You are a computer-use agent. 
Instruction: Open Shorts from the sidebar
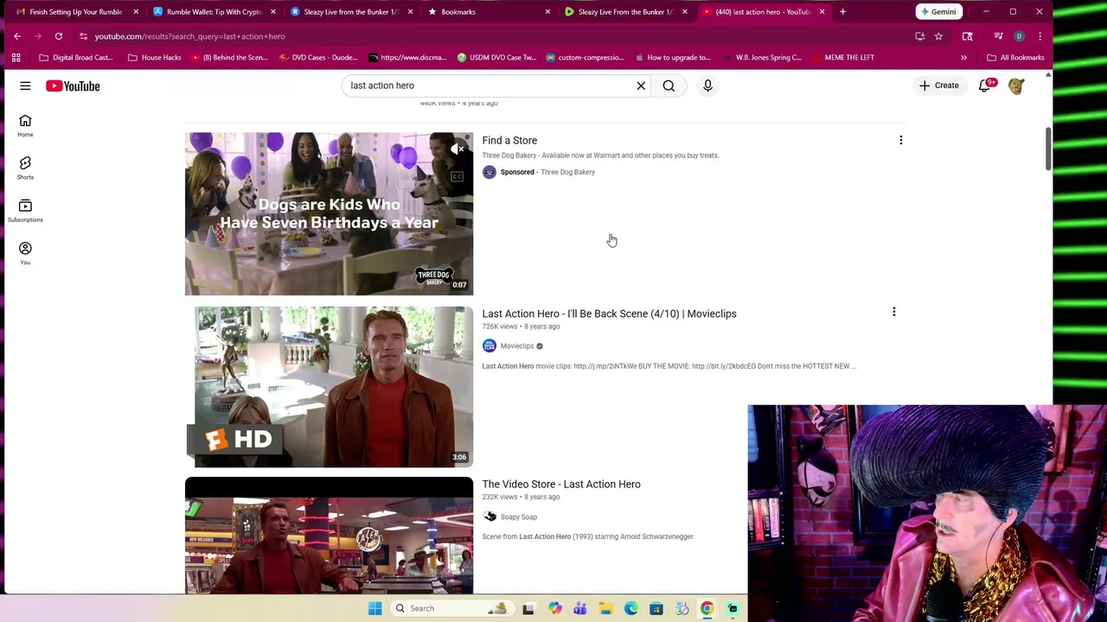pyautogui.click(x=25, y=168)
